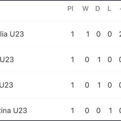Click the cut-off column header after L
The height and width of the screenshot is (121, 121).
click(x=120, y=8)
